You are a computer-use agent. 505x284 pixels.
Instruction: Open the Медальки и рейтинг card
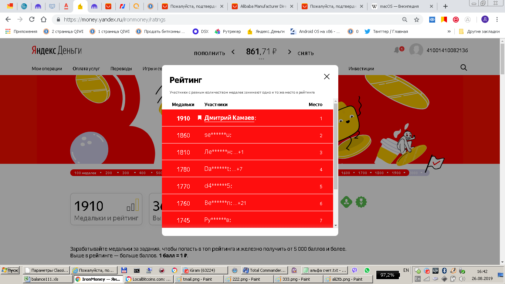106,209
